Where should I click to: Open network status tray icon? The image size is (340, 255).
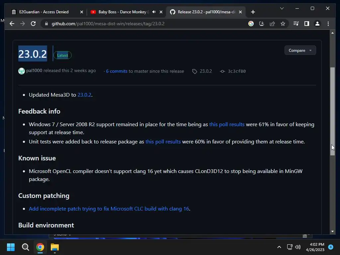pyautogui.click(x=290, y=247)
